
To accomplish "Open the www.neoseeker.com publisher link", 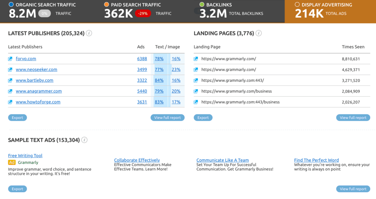I will tap(36, 69).
